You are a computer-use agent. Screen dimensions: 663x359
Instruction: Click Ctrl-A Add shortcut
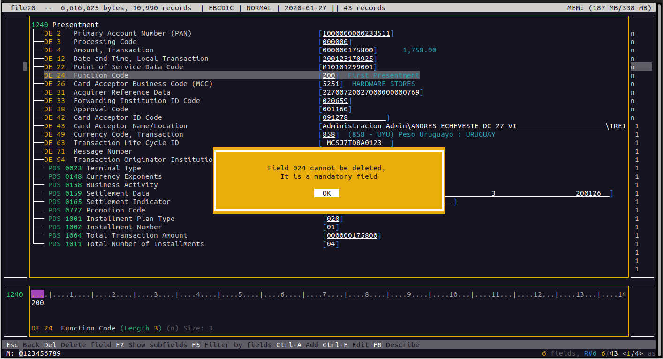pyautogui.click(x=297, y=345)
